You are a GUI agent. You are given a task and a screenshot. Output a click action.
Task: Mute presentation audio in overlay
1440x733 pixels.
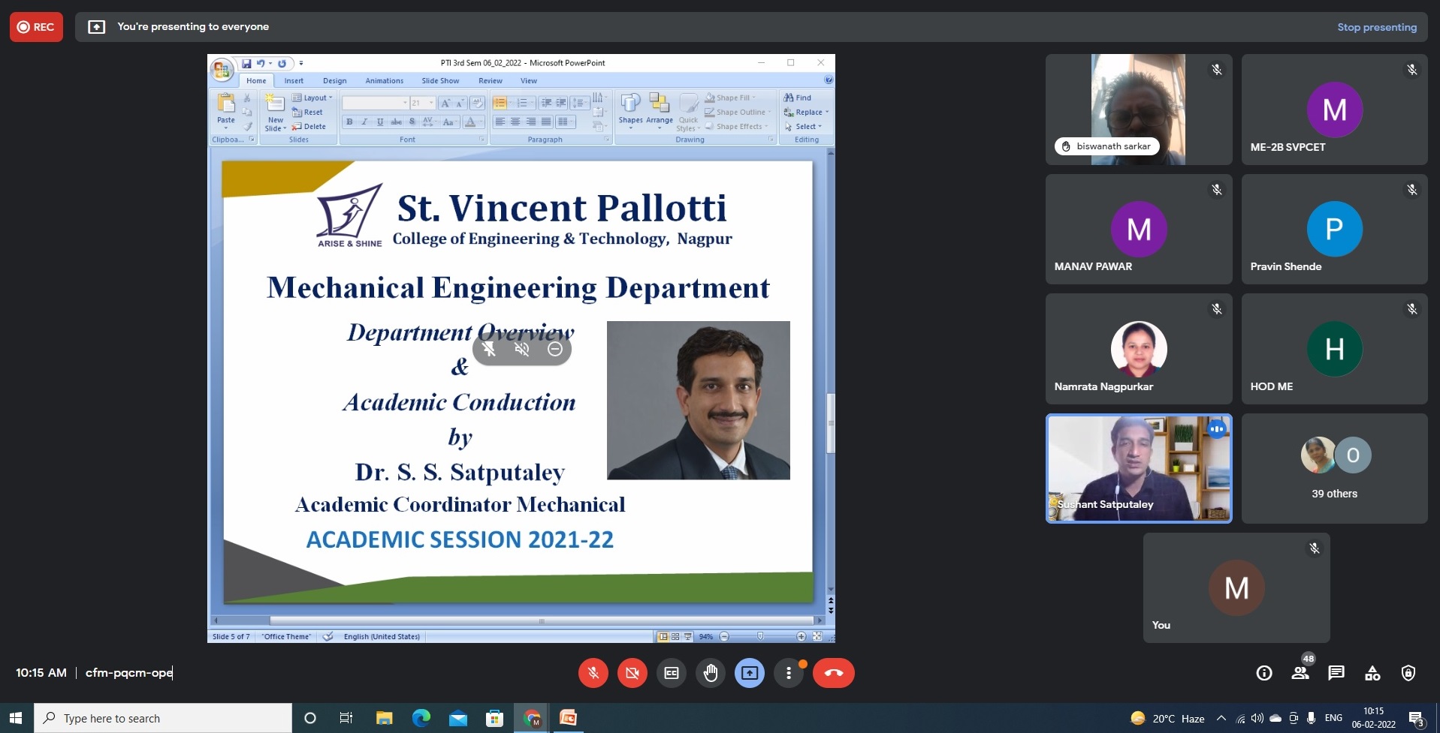click(522, 349)
